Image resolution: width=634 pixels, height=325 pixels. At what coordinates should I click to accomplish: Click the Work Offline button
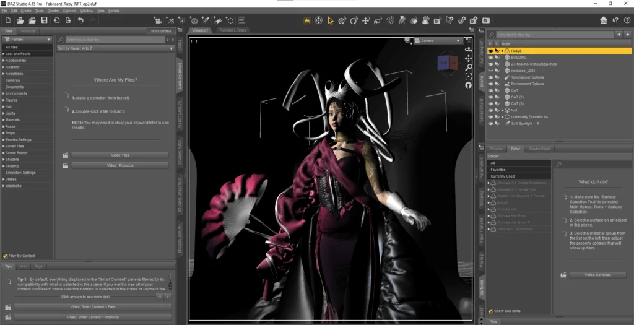tap(160, 30)
